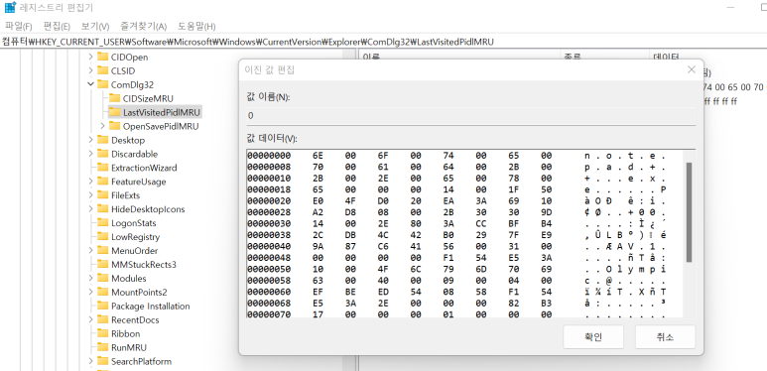This screenshot has width=767, height=371.
Task: Click hex row 00000050 address
Action: point(269,269)
